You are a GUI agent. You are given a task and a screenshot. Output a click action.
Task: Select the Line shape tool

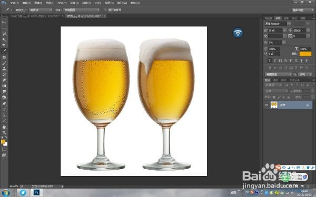point(4,121)
